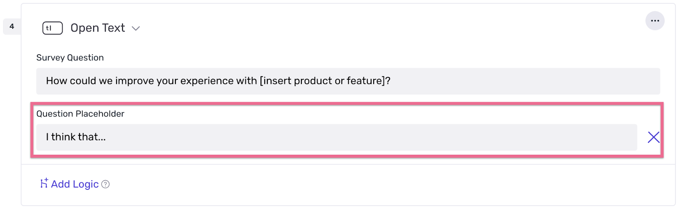Screen dimensions: 681x209
Task: Select the question number 4 badge
Action: pyautogui.click(x=12, y=26)
